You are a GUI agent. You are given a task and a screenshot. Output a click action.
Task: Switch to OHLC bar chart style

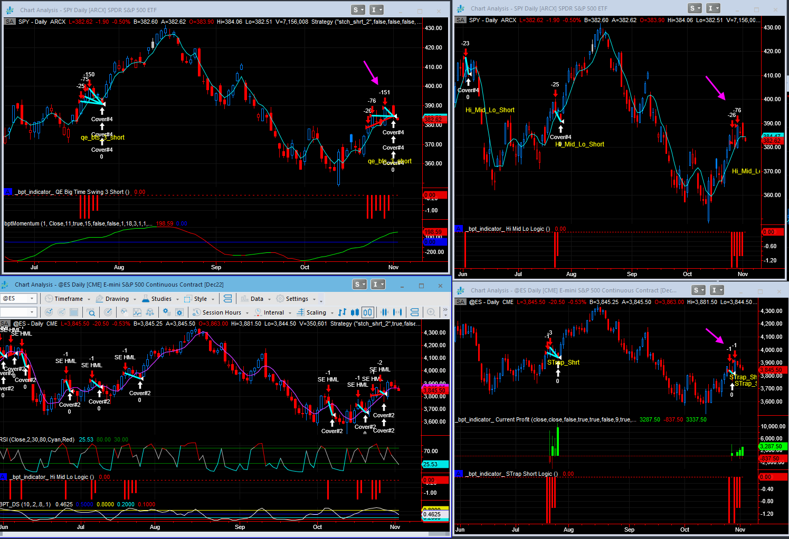(342, 312)
